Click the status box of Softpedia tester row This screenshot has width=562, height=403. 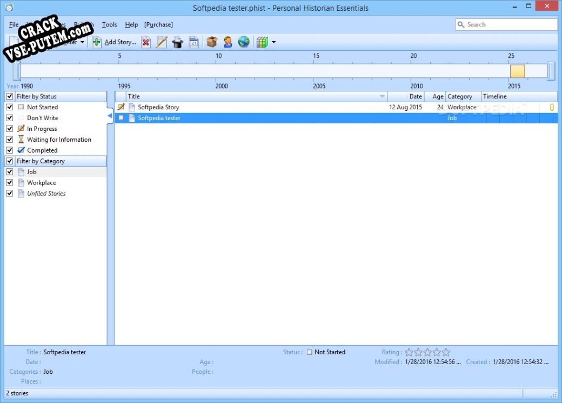tap(121, 118)
